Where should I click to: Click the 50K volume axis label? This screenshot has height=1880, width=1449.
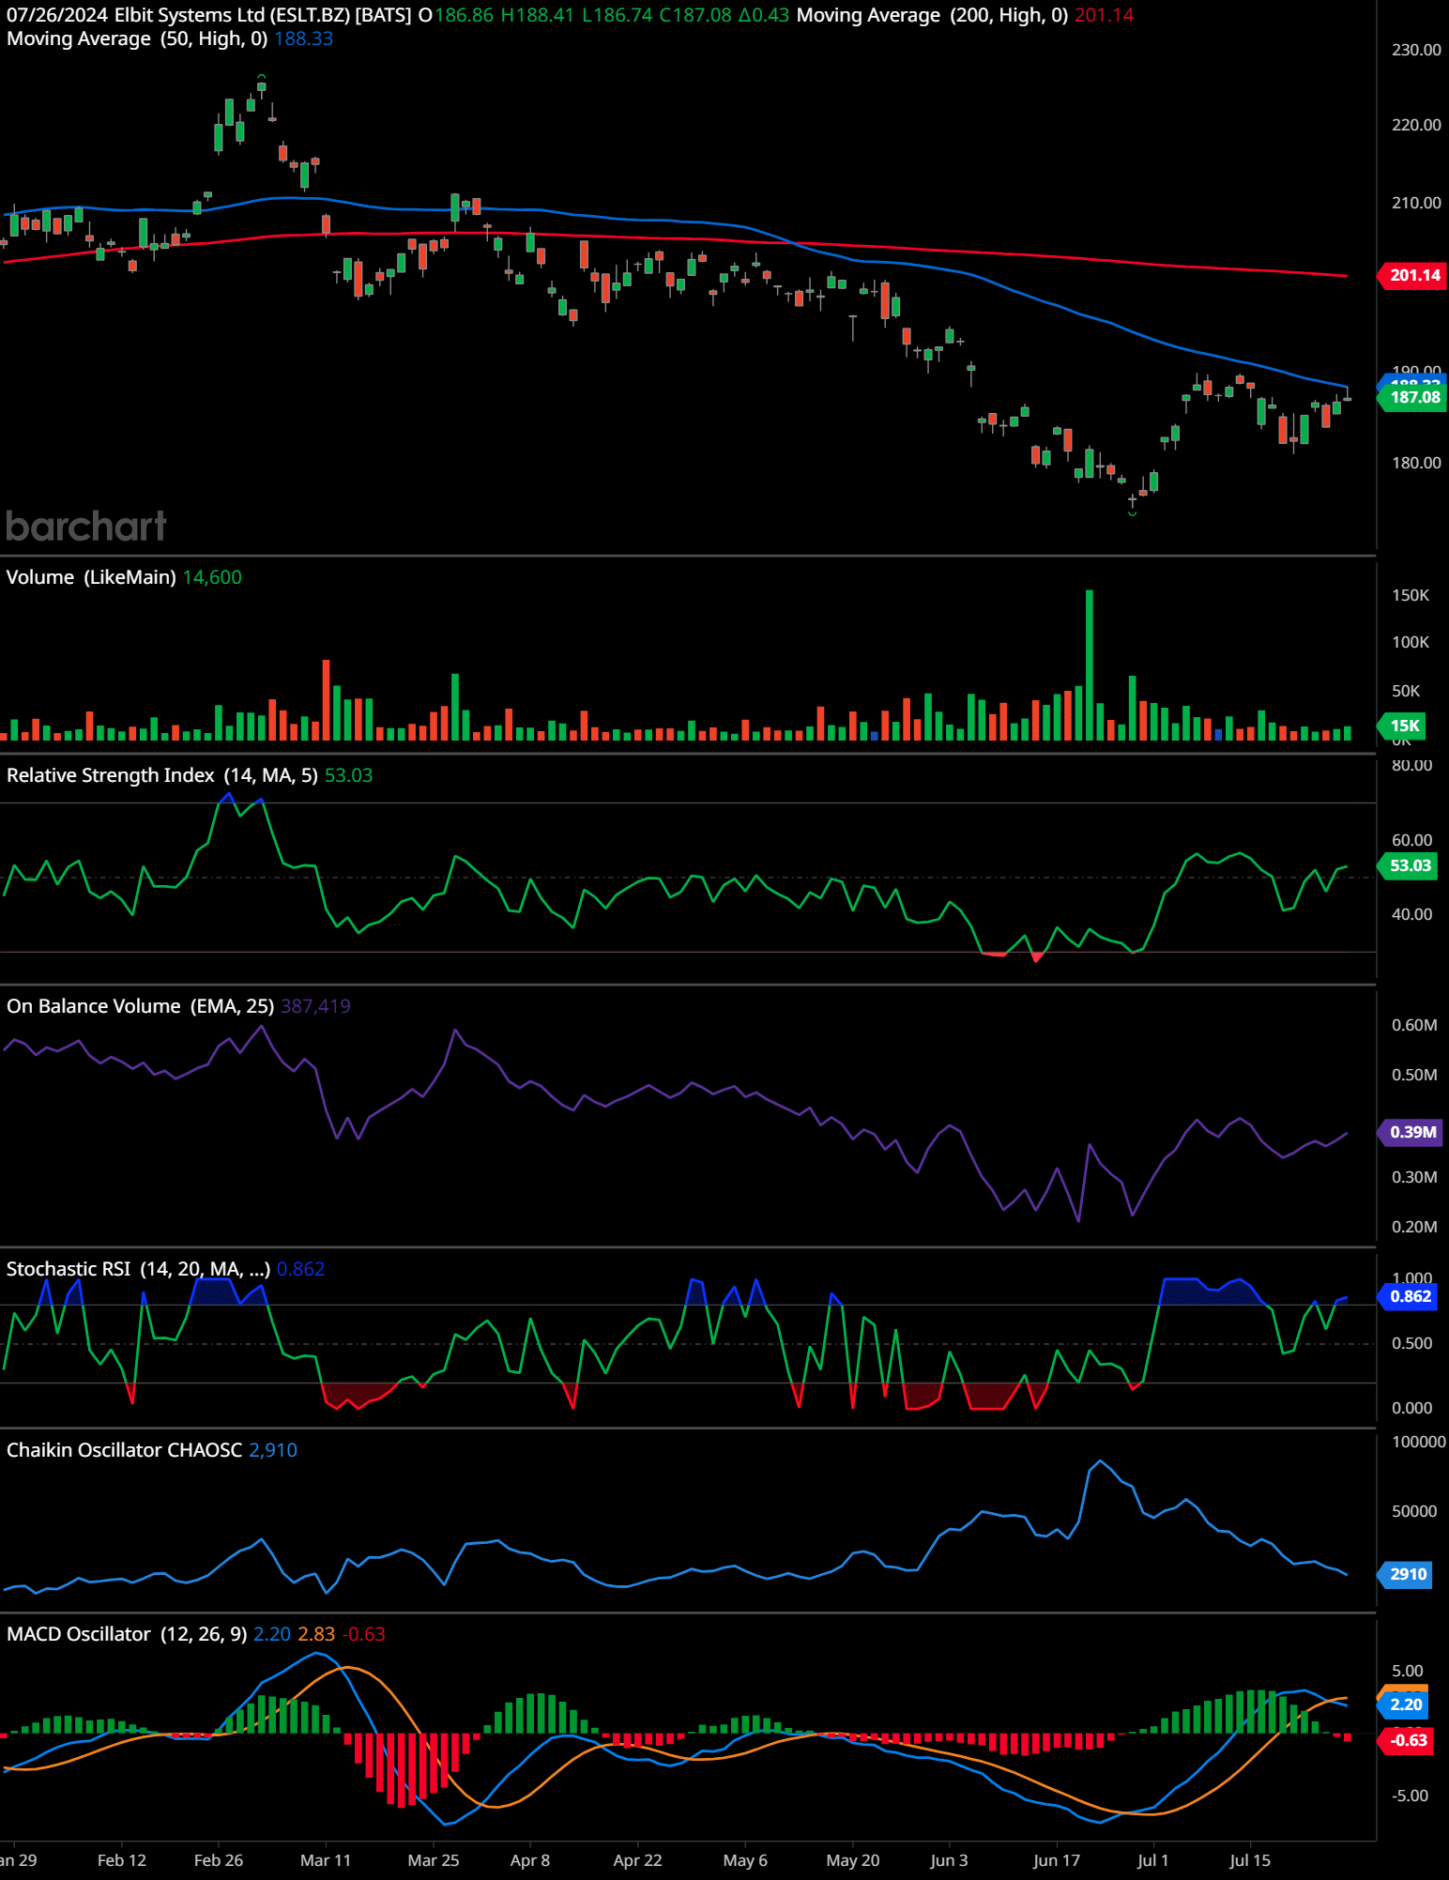[1406, 691]
